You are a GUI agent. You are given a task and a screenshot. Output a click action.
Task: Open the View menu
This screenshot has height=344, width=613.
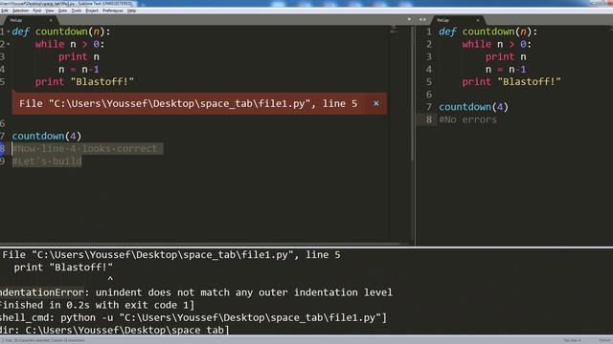(50, 11)
